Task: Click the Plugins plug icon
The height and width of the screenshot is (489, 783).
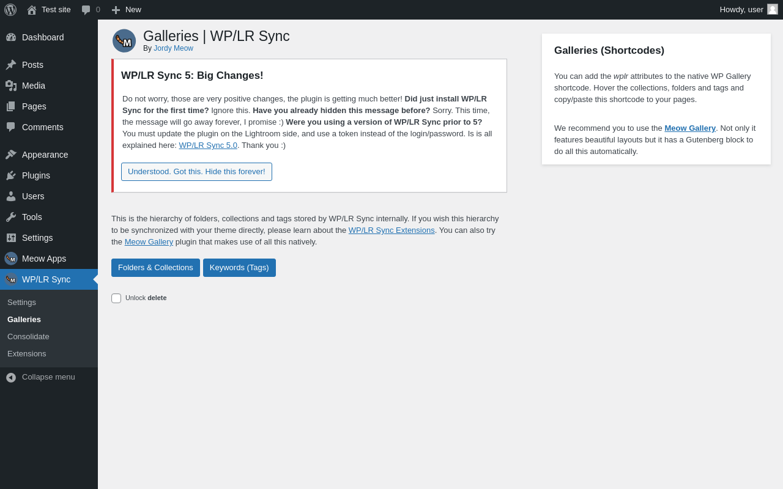Action: click(x=11, y=175)
